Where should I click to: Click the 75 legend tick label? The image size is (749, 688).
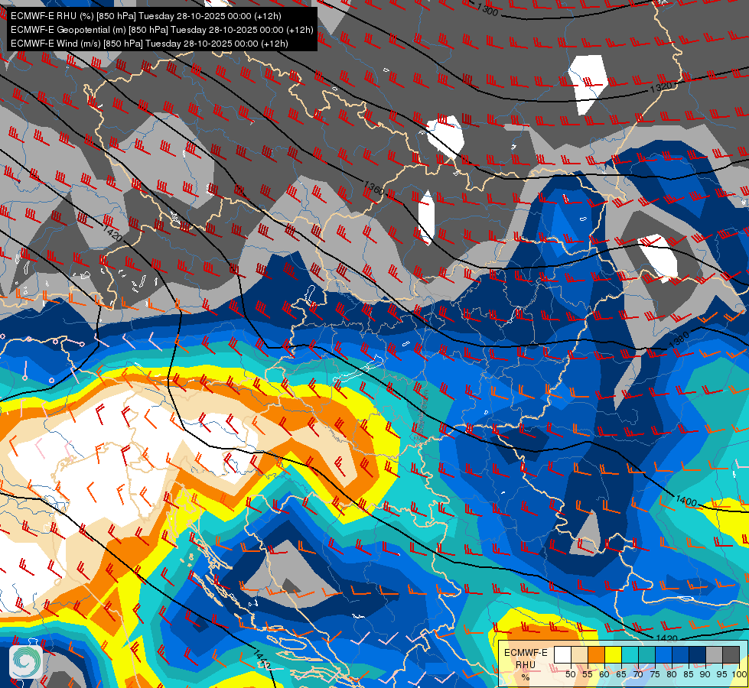[x=655, y=674]
